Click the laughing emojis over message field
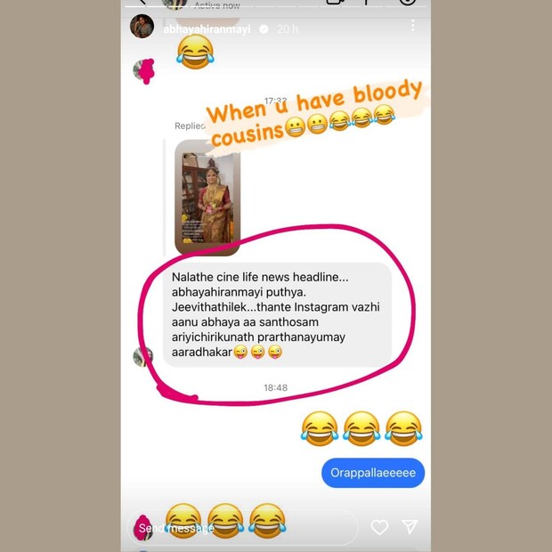 point(225,521)
